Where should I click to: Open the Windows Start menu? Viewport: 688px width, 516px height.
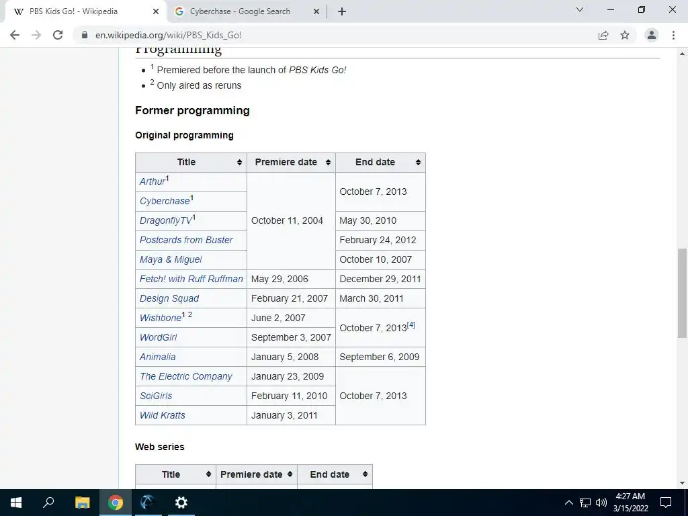pyautogui.click(x=16, y=503)
